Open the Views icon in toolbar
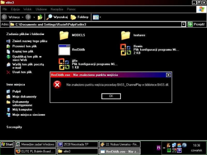Image resolution: width=207 pixels, height=155 pixels. pos(96,17)
